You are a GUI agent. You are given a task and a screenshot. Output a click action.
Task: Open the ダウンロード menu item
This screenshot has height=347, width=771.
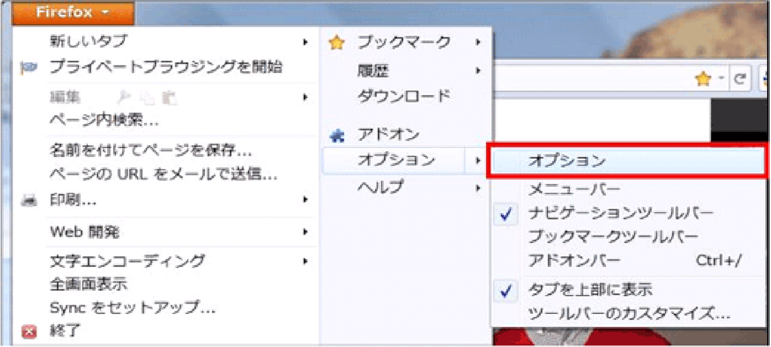(404, 97)
